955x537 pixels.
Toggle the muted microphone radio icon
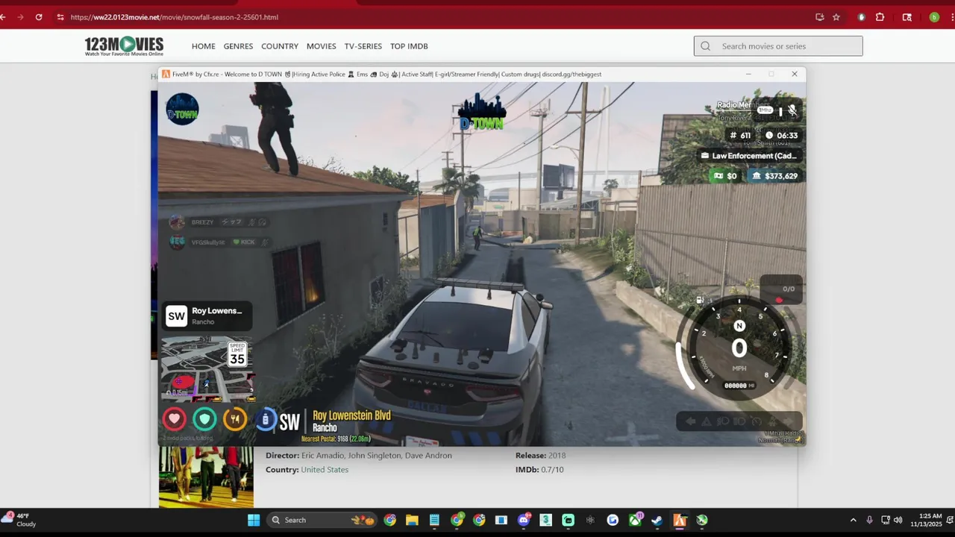tap(792, 110)
